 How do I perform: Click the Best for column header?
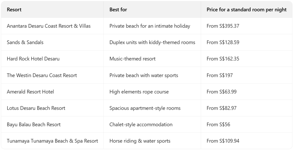point(118,10)
